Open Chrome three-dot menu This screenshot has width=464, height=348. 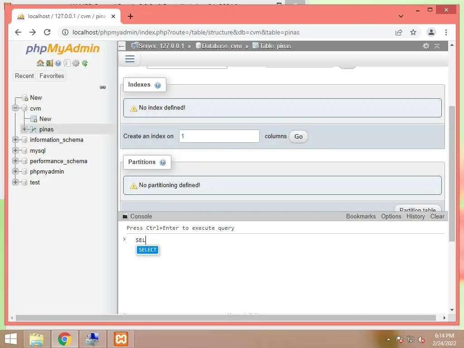coord(446,32)
